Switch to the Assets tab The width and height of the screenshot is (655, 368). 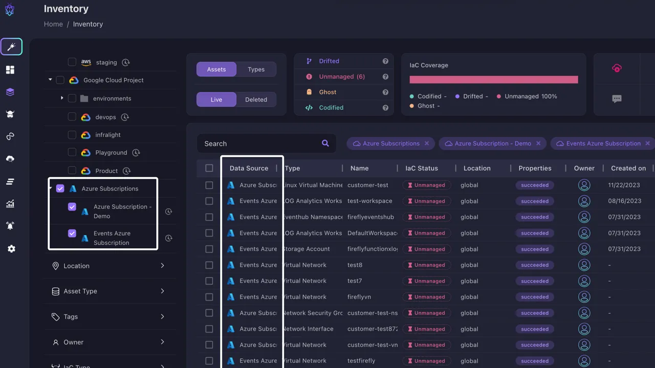216,70
